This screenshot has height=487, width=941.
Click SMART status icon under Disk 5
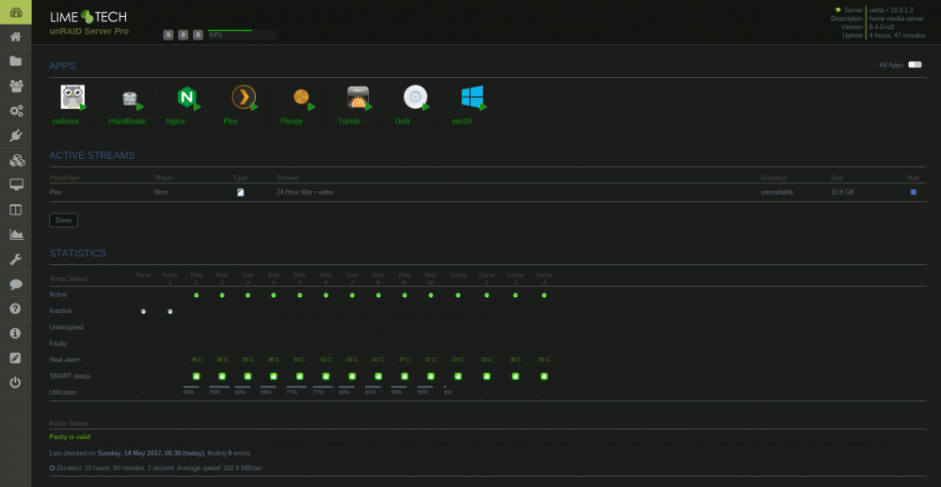pos(299,376)
